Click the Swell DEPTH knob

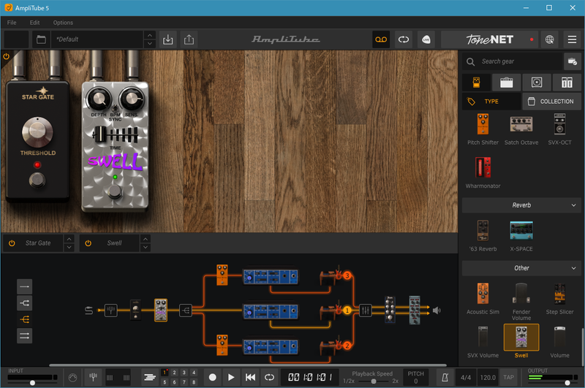pyautogui.click(x=99, y=99)
